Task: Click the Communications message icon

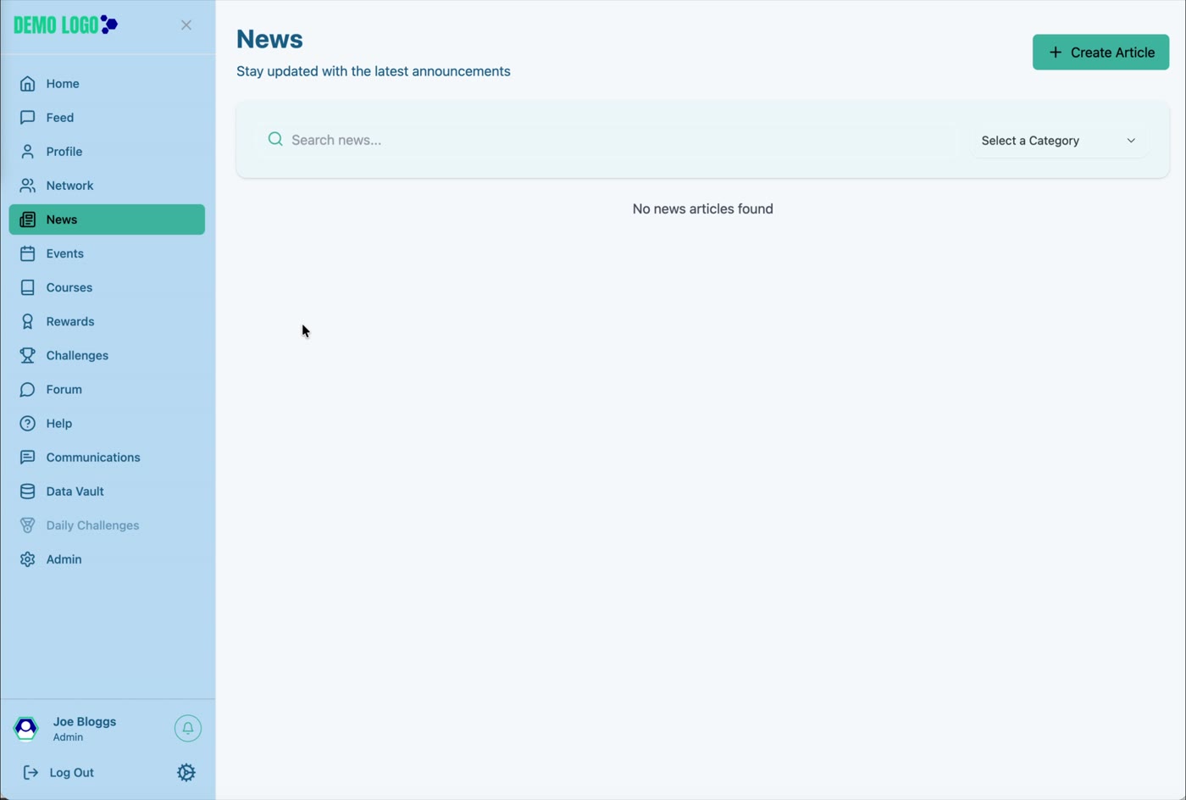Action: coord(27,458)
